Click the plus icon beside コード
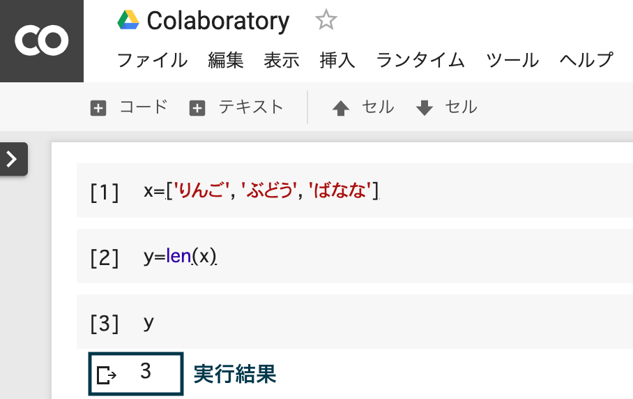This screenshot has width=633, height=399. 98,108
